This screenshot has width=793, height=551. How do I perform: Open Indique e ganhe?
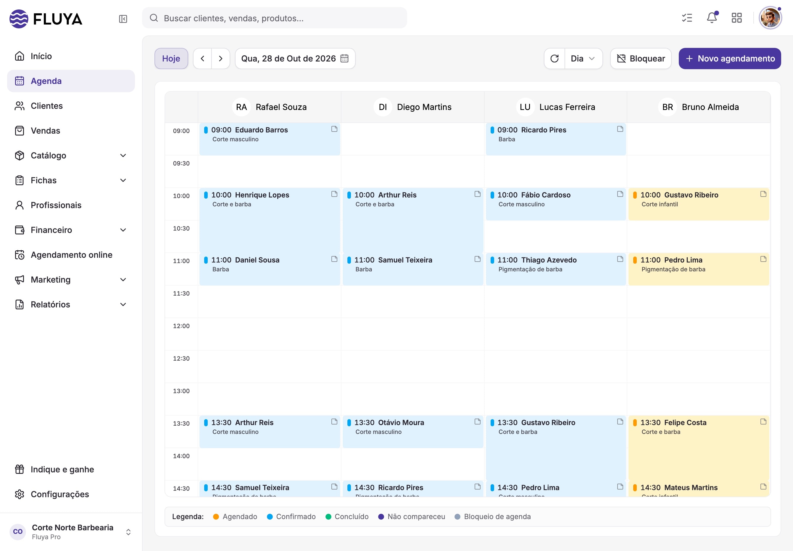pos(71,470)
